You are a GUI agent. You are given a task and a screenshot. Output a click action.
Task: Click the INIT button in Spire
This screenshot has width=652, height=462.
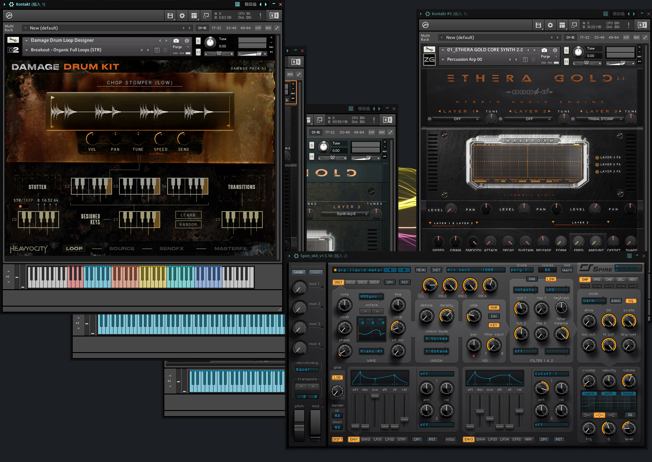pos(436,270)
